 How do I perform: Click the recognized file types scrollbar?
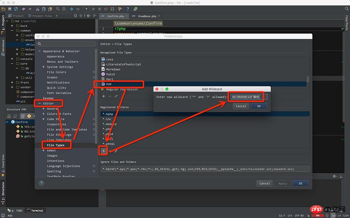[x=308, y=79]
